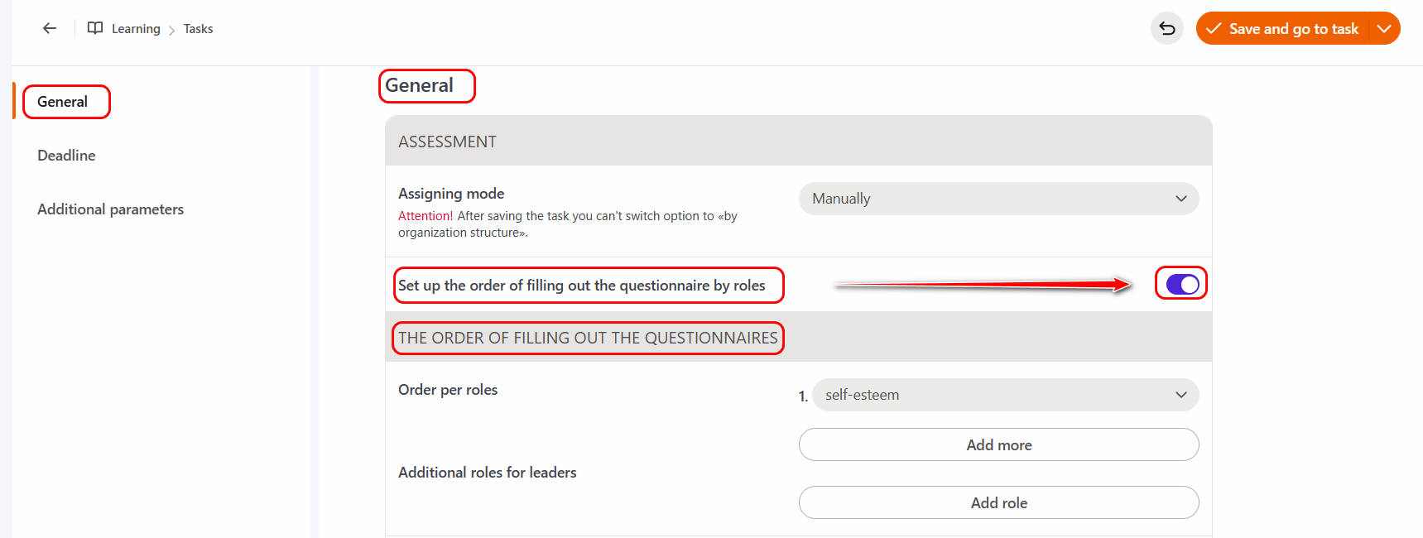Image resolution: width=1423 pixels, height=538 pixels.
Task: Switch to the Deadline section
Action: pyautogui.click(x=66, y=156)
